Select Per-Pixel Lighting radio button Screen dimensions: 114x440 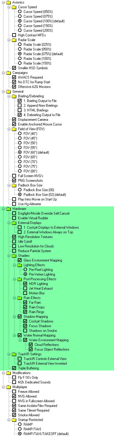25,270
